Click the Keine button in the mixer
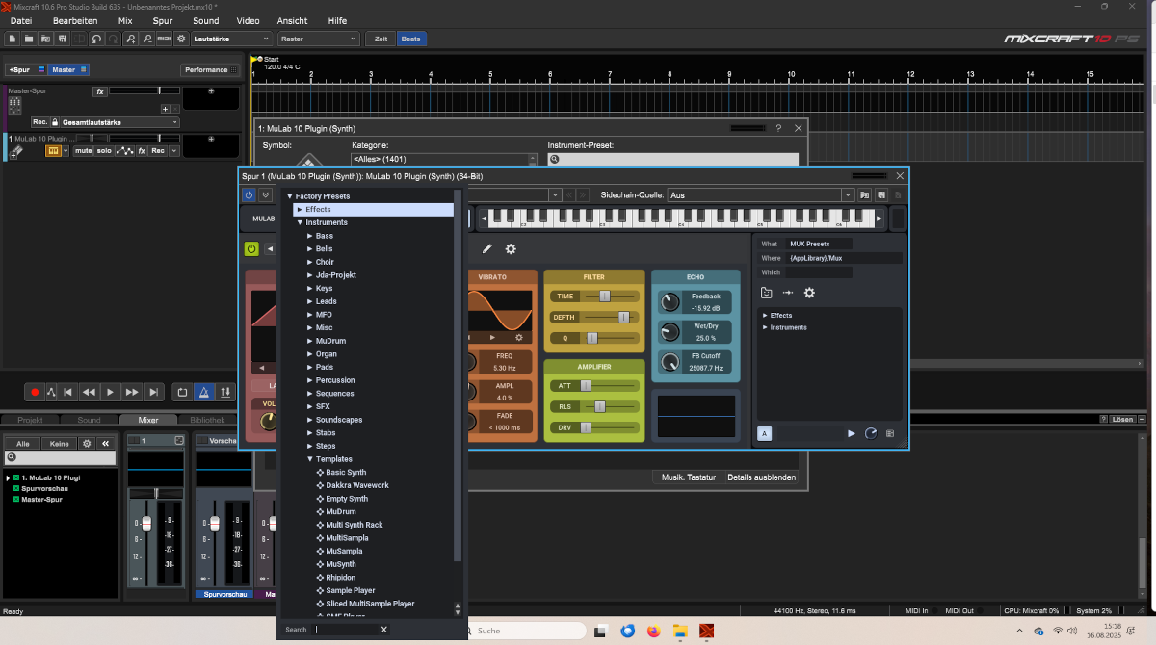1156x645 pixels. pyautogui.click(x=59, y=443)
